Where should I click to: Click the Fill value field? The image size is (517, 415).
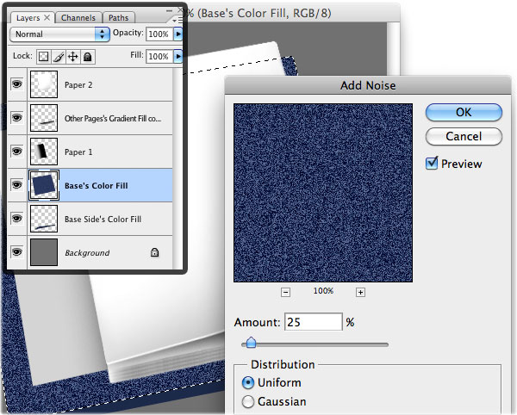pyautogui.click(x=159, y=56)
